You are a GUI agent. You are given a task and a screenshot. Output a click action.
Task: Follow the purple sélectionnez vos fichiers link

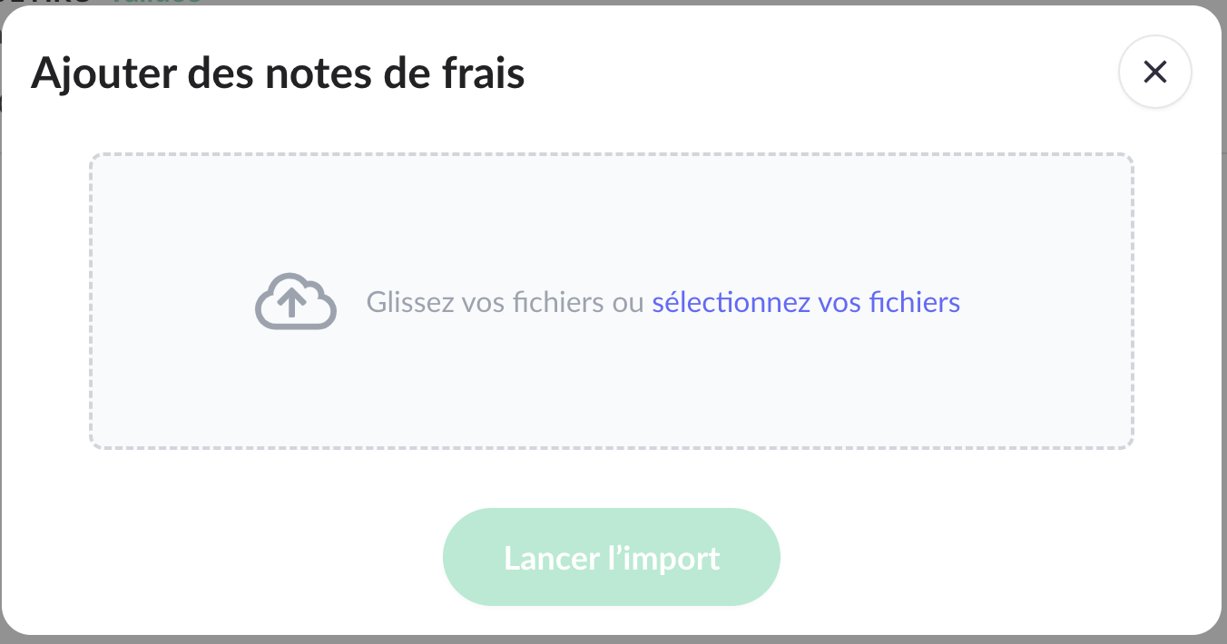tap(806, 301)
